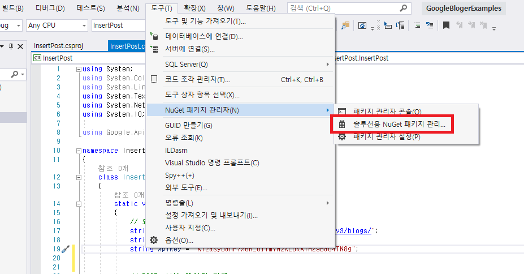Viewport: 524px width, 274px height.
Task: Open Visual Studio 명령 프롬프트(C)
Action: pyautogui.click(x=241, y=163)
